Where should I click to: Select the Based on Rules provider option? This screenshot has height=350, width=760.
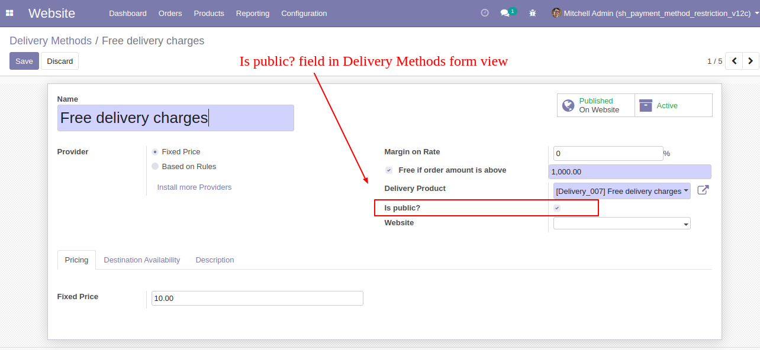[155, 167]
